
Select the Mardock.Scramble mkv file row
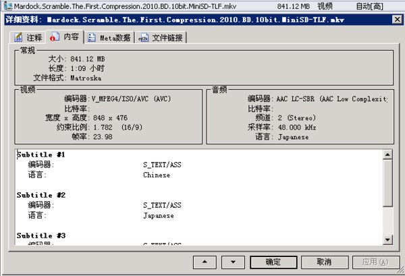(x=202, y=6)
